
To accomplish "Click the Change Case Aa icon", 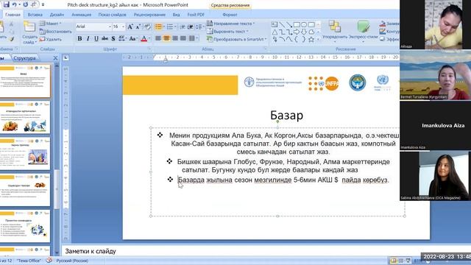I will click(x=132, y=38).
